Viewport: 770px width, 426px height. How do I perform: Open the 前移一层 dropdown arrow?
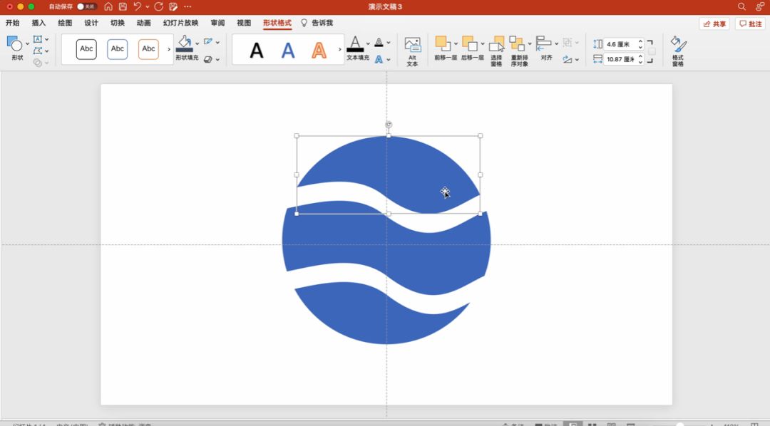(456, 43)
